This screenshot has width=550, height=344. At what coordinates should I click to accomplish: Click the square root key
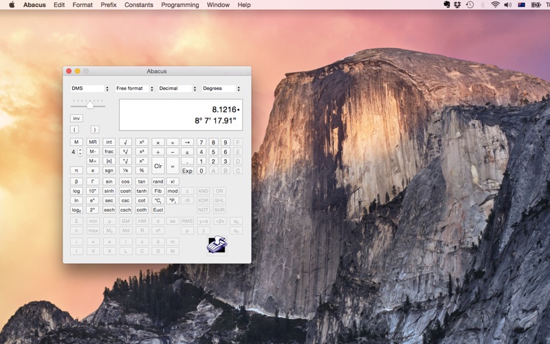[x=125, y=142]
